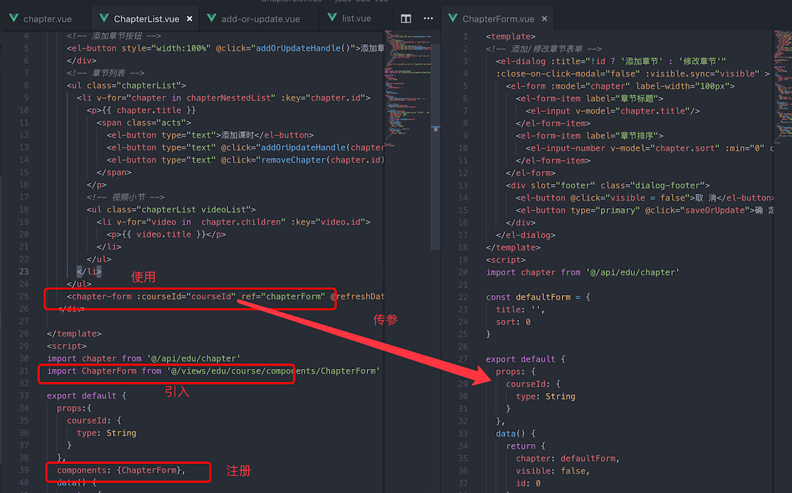The width and height of the screenshot is (792, 493).
Task: Click "title: ''," in defaultForm
Action: (520, 309)
